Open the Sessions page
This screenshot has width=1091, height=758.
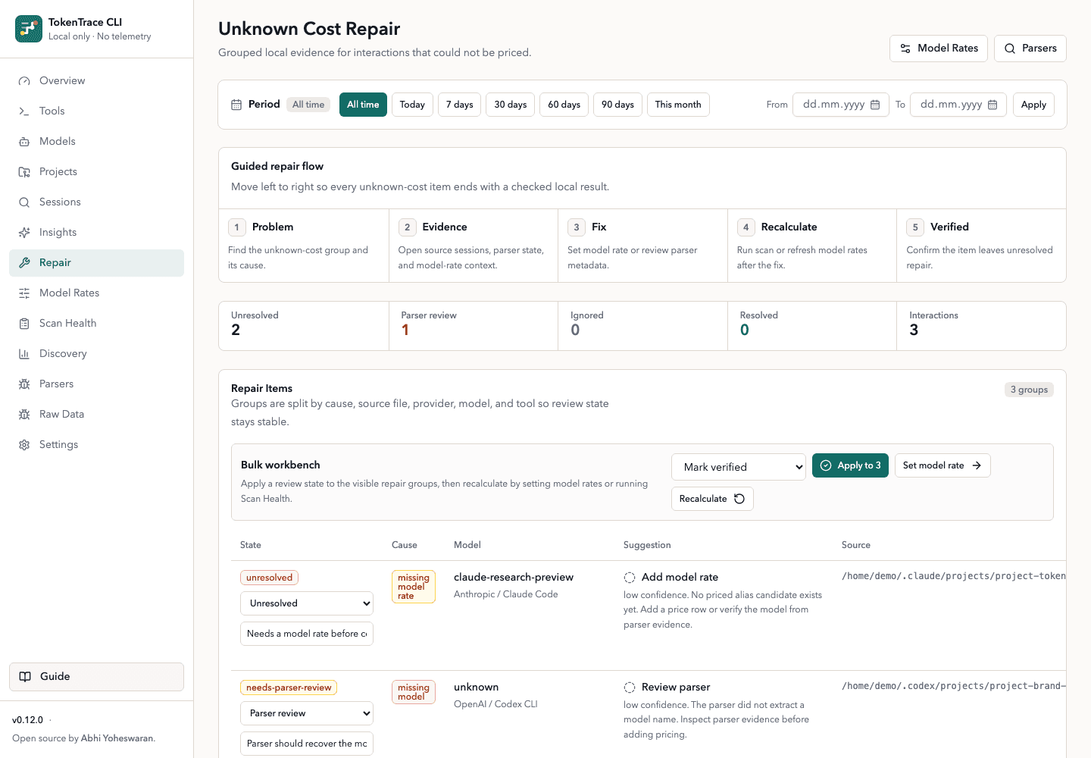click(x=96, y=202)
